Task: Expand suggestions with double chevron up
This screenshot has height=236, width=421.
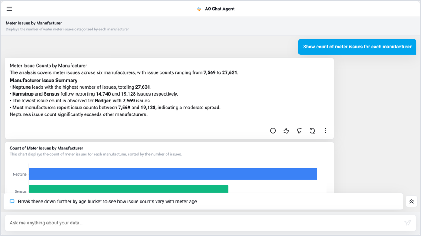Action: pyautogui.click(x=412, y=202)
